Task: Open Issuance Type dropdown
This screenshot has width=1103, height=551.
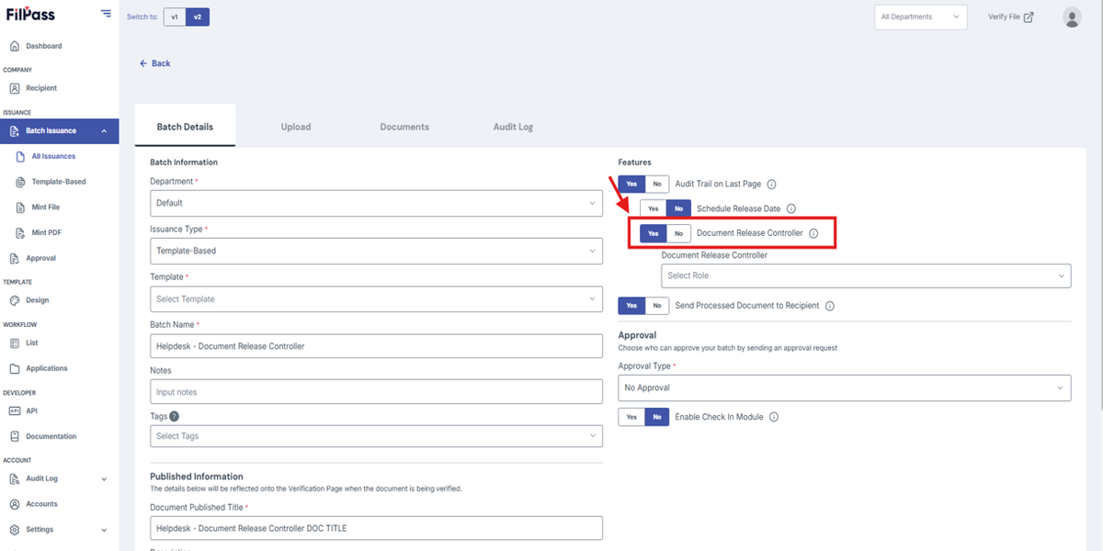Action: [377, 251]
